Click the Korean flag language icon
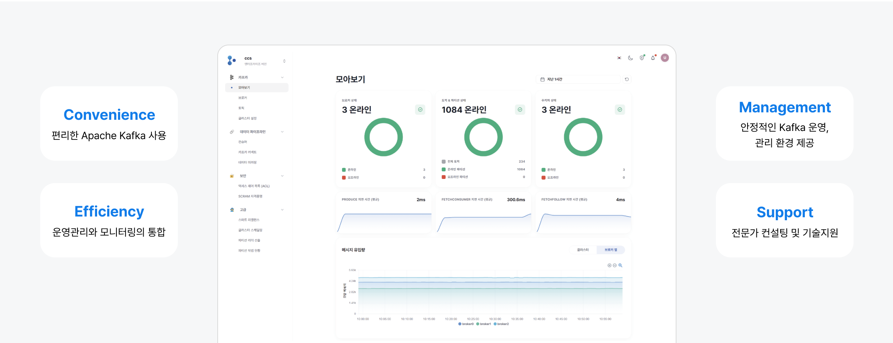This screenshot has height=343, width=893. coord(619,58)
